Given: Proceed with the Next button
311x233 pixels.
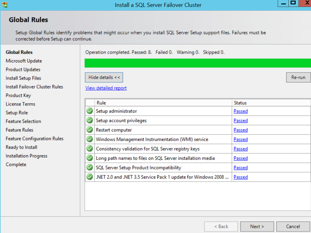Looking at the screenshot, I should [257, 226].
